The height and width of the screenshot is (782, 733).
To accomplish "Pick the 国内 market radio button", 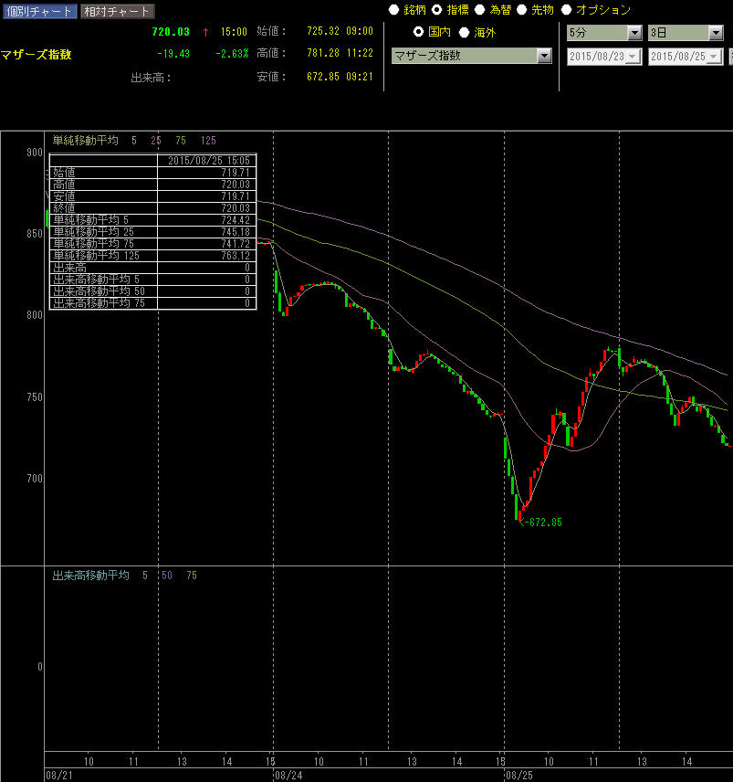I will point(421,32).
